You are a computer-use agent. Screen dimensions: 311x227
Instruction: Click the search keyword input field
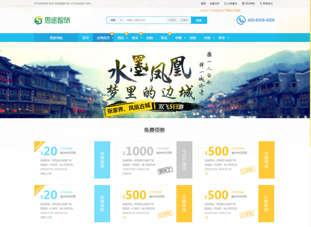coord(145,20)
